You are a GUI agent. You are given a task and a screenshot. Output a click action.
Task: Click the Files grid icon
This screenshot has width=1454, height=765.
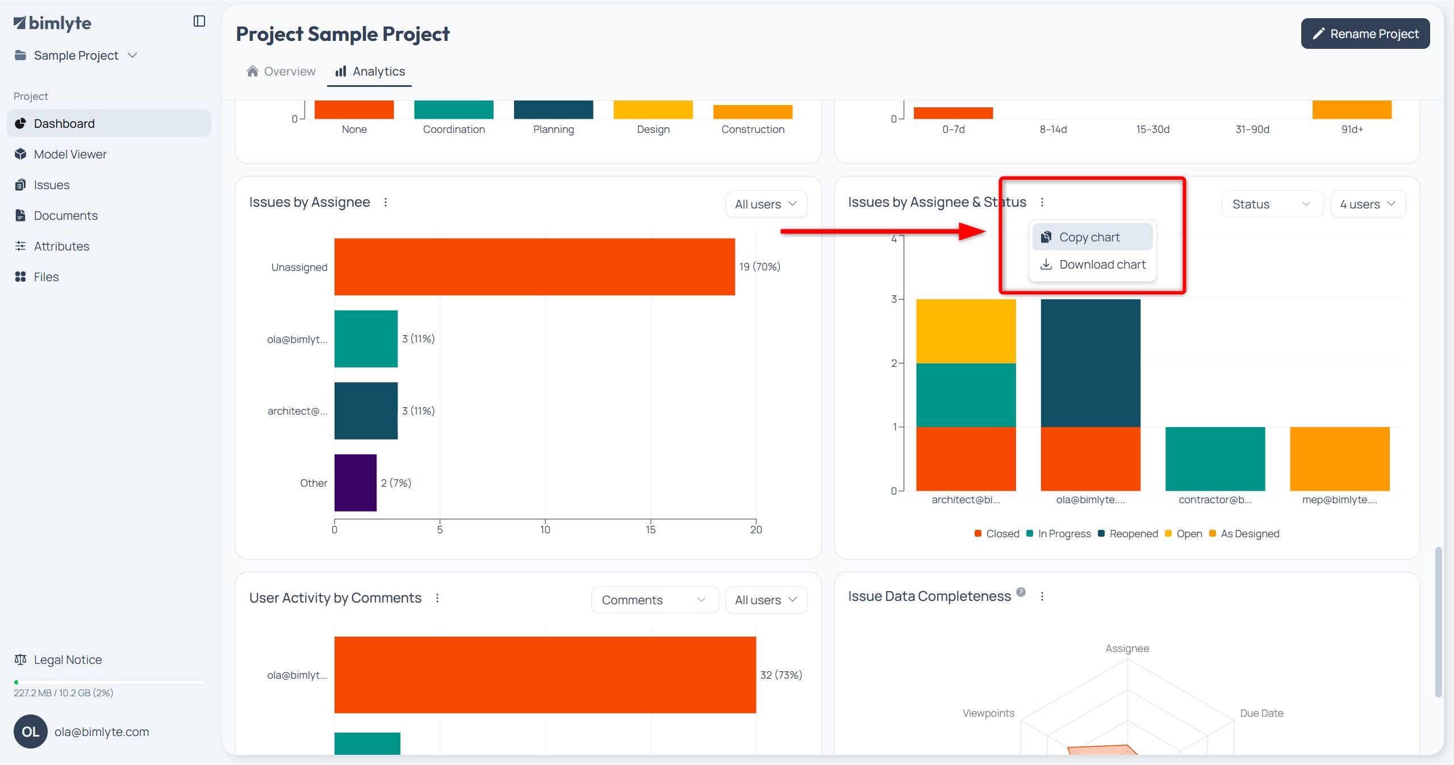click(x=20, y=277)
